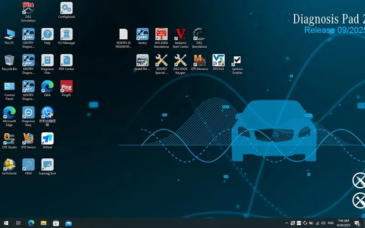This screenshot has width=365, height=228.
Task: Open the ToDesk shortcut
Action: pos(47,140)
